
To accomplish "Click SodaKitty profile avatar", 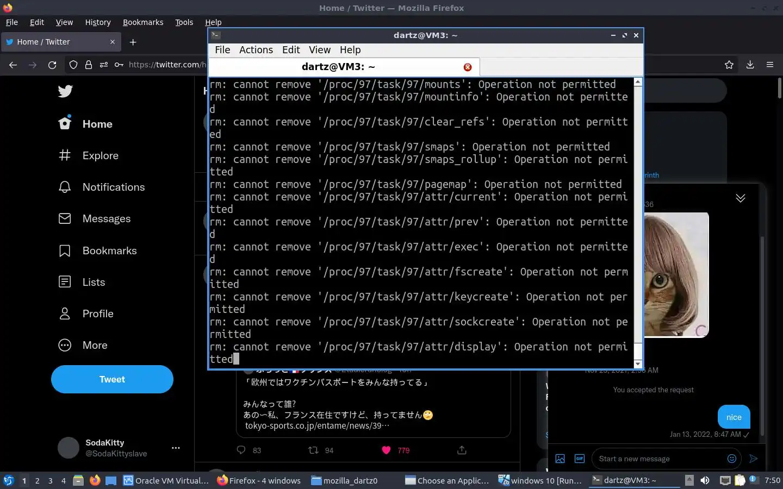I will pyautogui.click(x=69, y=448).
